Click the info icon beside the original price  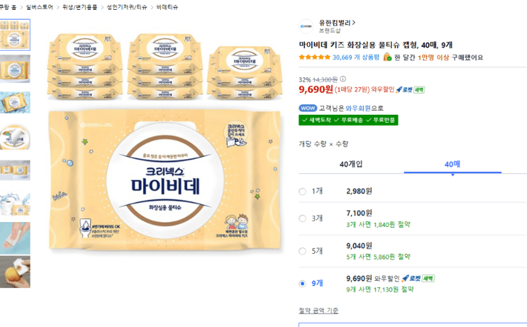coord(343,79)
